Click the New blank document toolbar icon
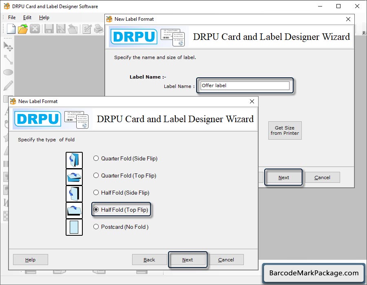This screenshot has height=285, width=367. 11,29
